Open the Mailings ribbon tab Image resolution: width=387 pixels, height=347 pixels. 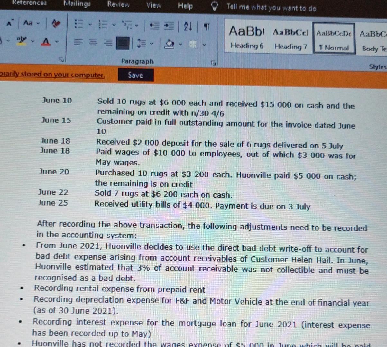point(78,4)
